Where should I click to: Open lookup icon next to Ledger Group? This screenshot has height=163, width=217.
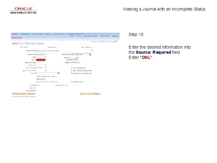(x=46, y=54)
